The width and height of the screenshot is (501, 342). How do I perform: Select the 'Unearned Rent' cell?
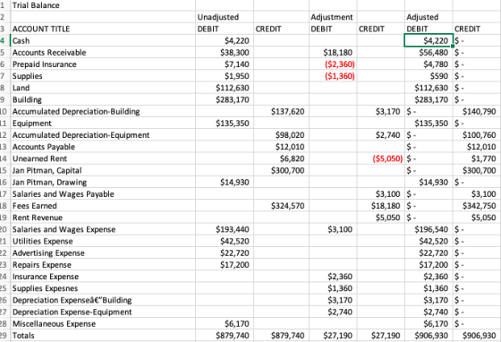(103, 158)
